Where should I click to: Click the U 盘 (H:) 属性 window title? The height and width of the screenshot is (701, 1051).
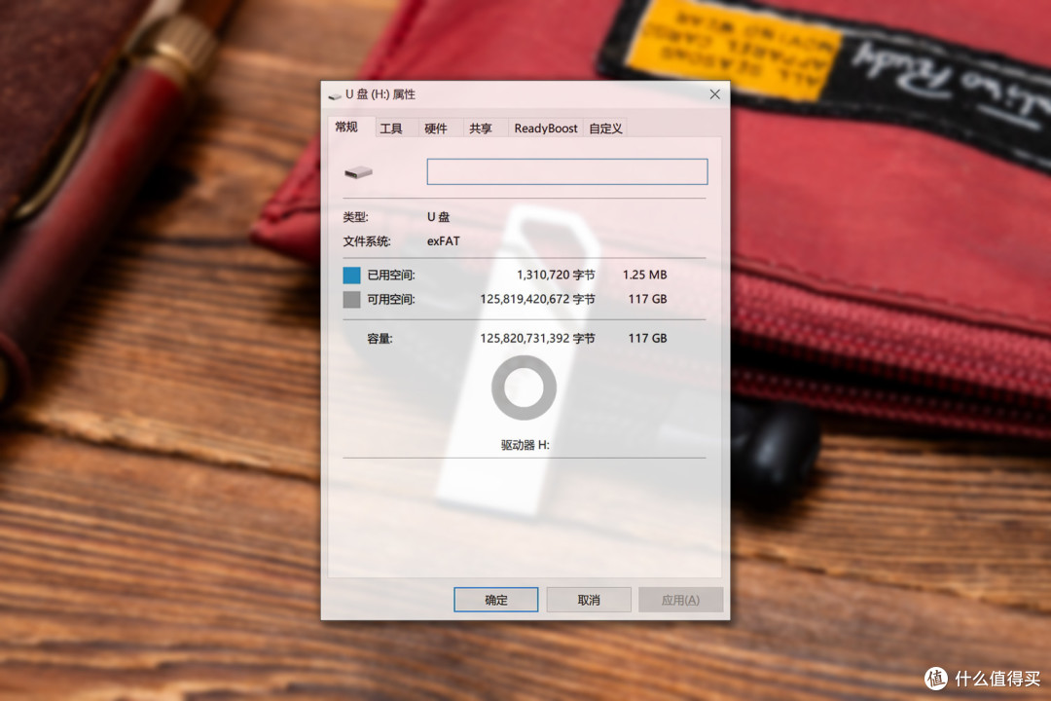(381, 94)
